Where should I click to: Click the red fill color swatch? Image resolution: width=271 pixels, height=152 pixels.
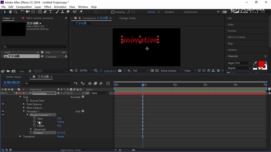click(x=261, y=64)
